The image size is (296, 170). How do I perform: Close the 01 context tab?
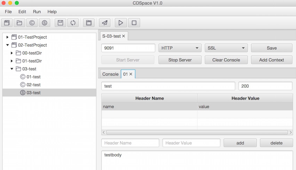coord(131,74)
